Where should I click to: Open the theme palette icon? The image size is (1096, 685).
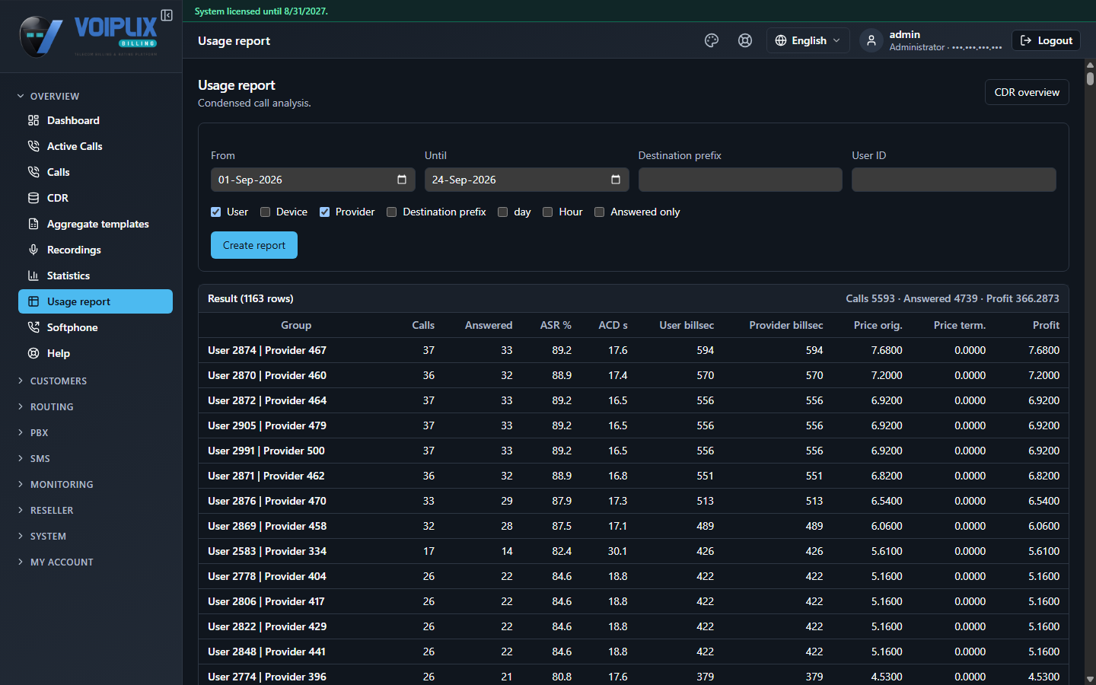click(712, 40)
